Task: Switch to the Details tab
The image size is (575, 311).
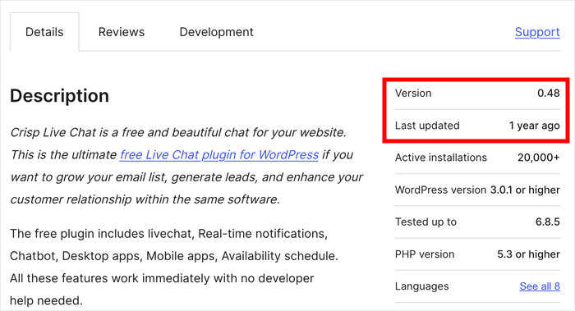Action: (x=44, y=32)
